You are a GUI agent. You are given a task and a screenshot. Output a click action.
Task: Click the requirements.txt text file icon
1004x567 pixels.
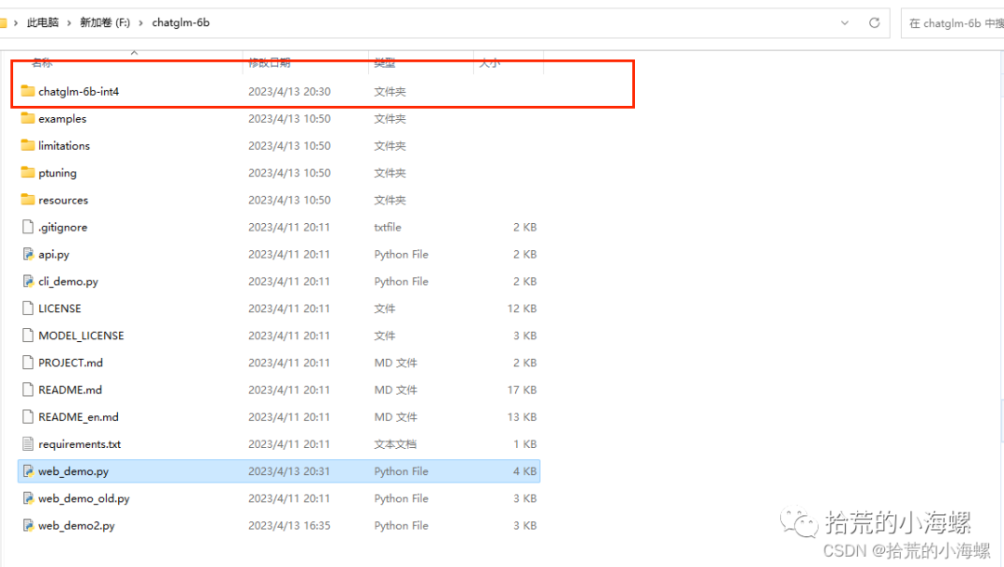click(x=28, y=443)
